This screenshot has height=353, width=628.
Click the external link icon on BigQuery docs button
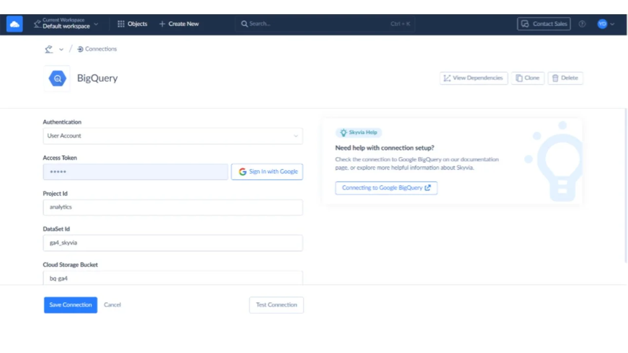428,188
